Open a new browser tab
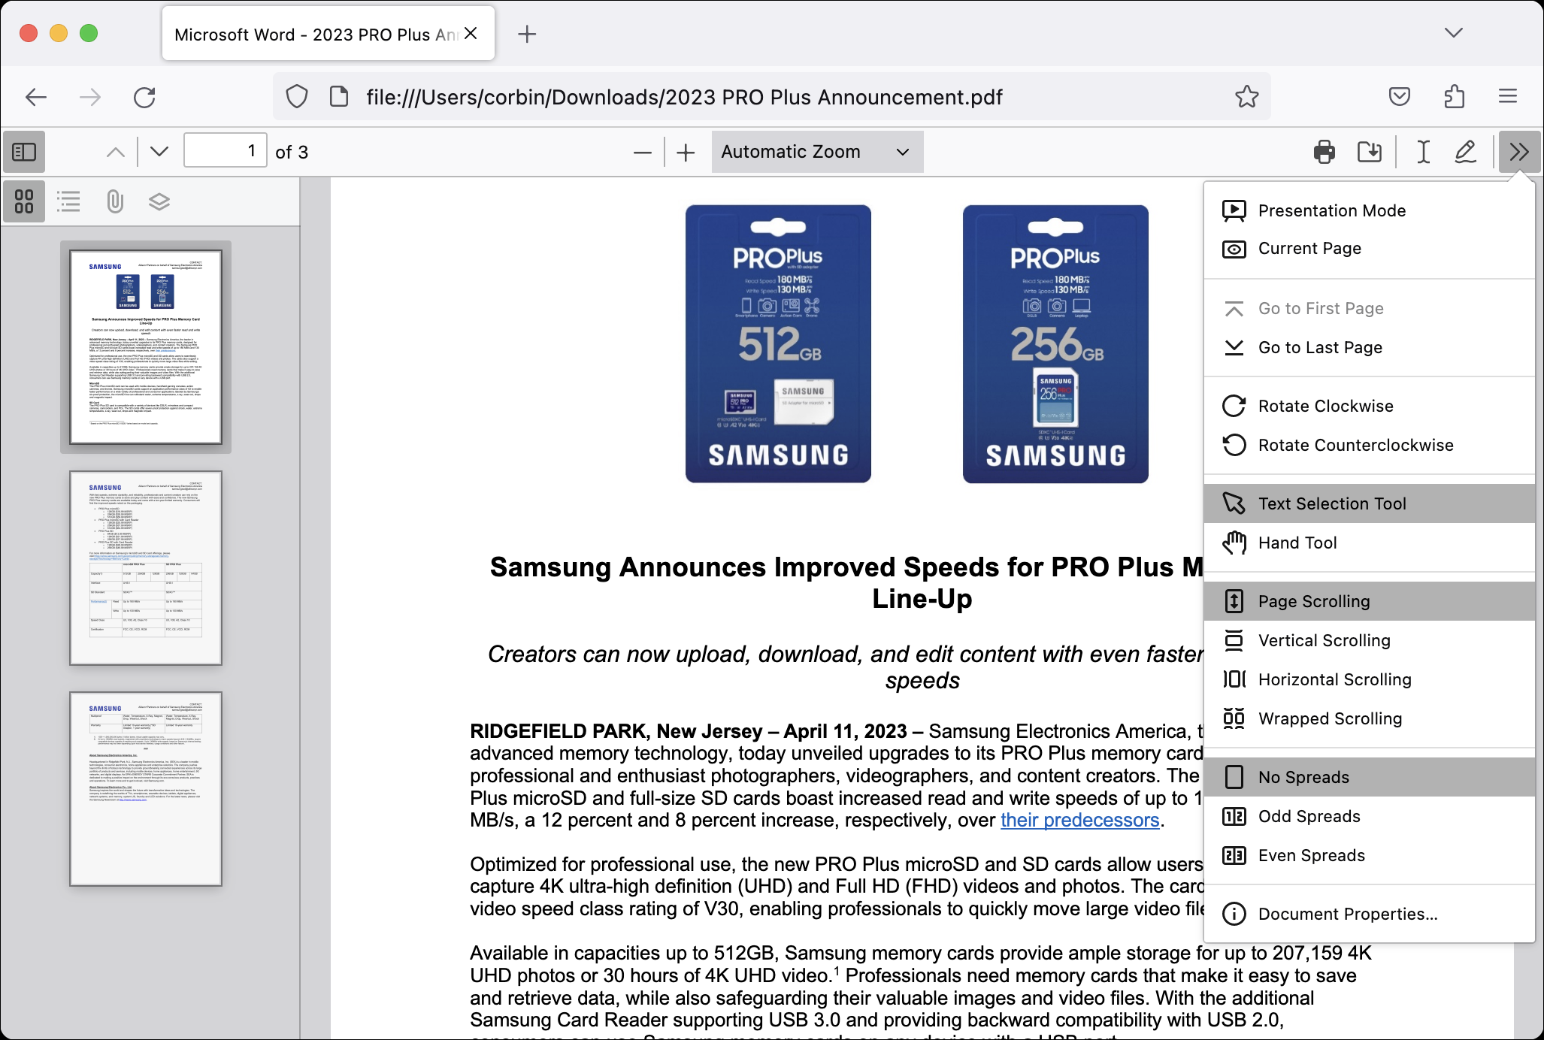The image size is (1544, 1040). click(527, 34)
